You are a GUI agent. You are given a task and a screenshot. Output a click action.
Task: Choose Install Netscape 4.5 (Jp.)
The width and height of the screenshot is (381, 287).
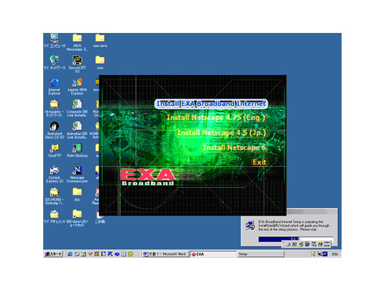coord(221,133)
